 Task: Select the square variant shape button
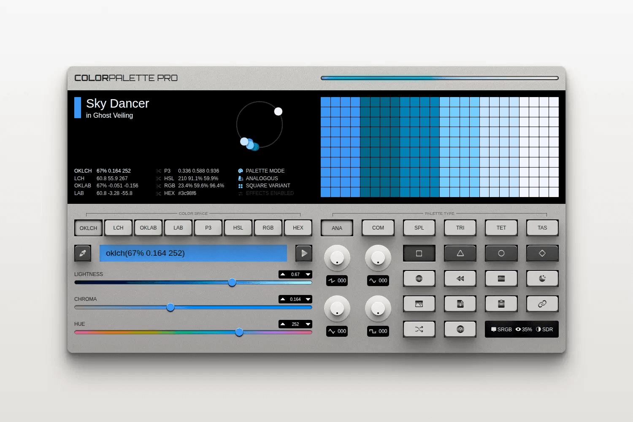[x=419, y=253]
